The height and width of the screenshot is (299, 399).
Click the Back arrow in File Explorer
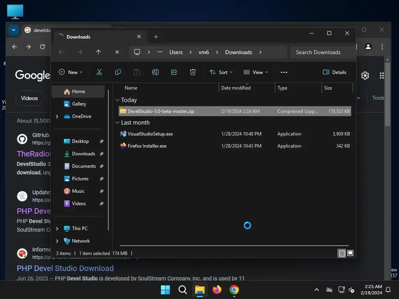61,52
